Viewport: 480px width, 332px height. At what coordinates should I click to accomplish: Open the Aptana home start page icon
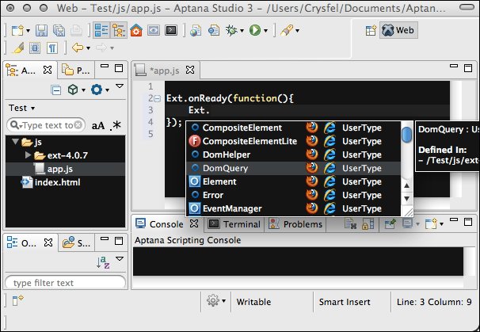coord(136,30)
